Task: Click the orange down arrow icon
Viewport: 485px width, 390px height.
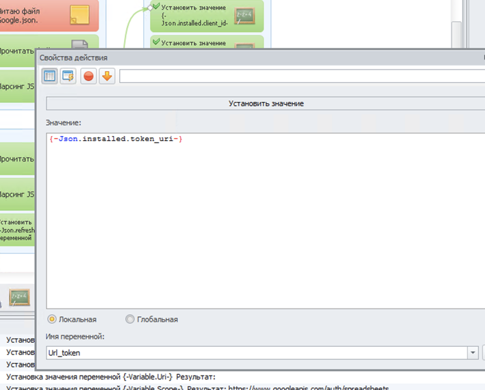Action: pos(107,76)
